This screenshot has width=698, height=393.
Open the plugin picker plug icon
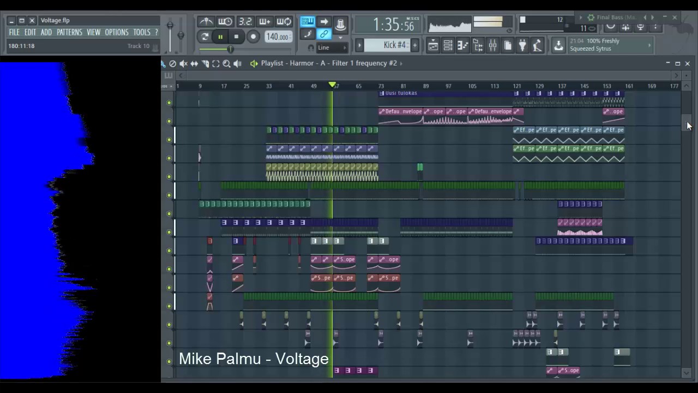(x=522, y=46)
